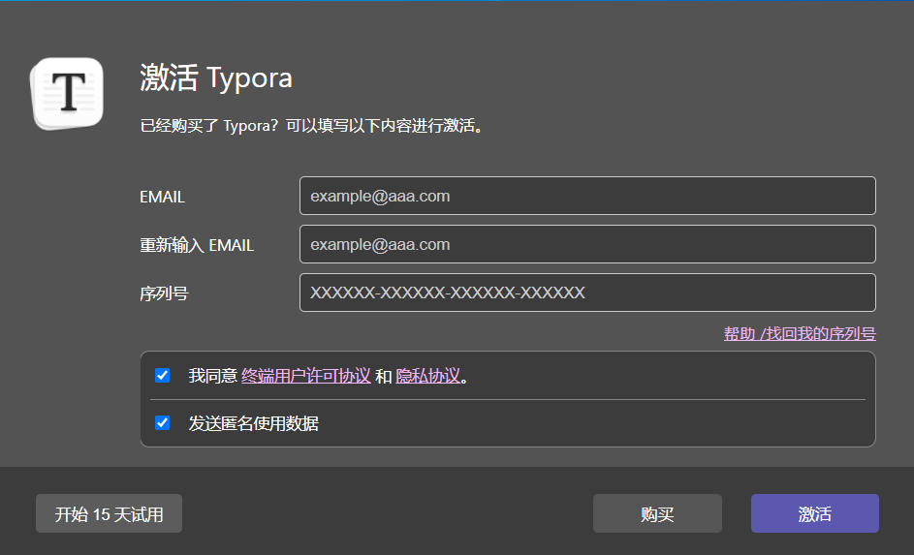This screenshot has width=914, height=555.
Task: Open the 终端用户许可协议 link
Action: coord(306,376)
